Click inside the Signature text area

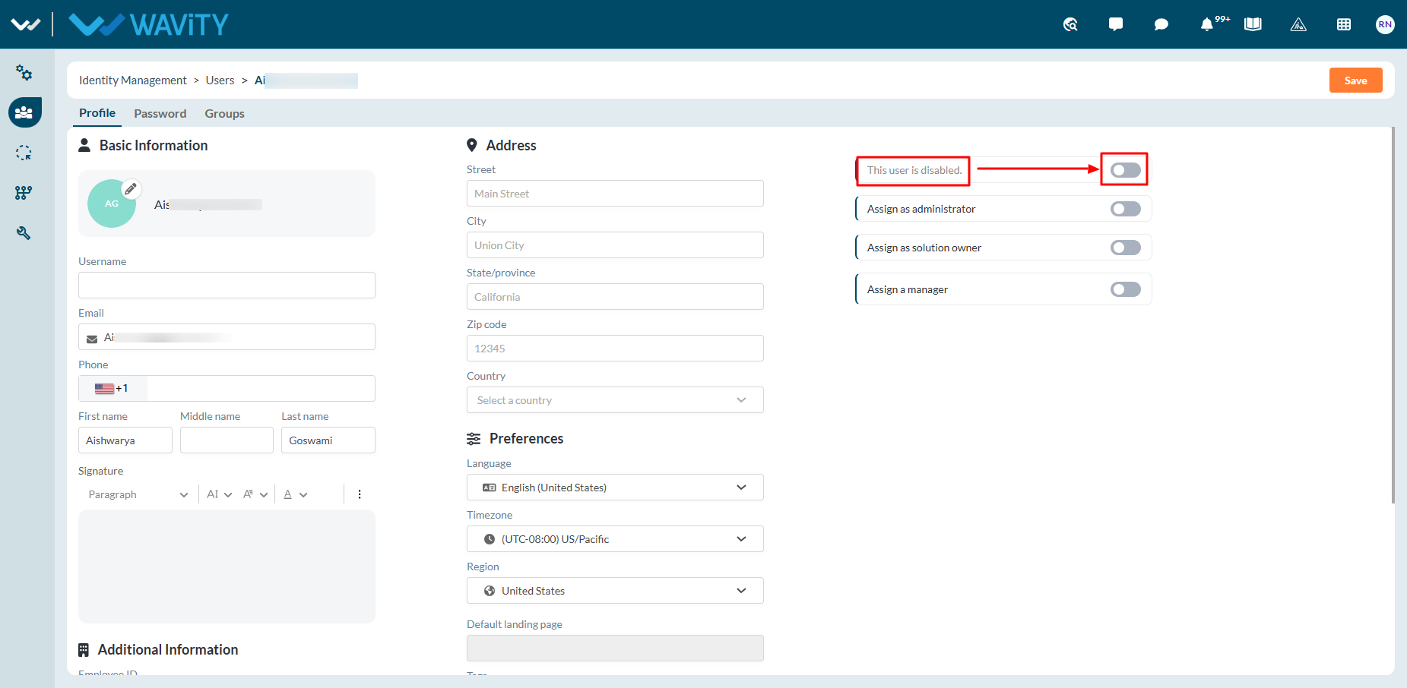[x=227, y=566]
